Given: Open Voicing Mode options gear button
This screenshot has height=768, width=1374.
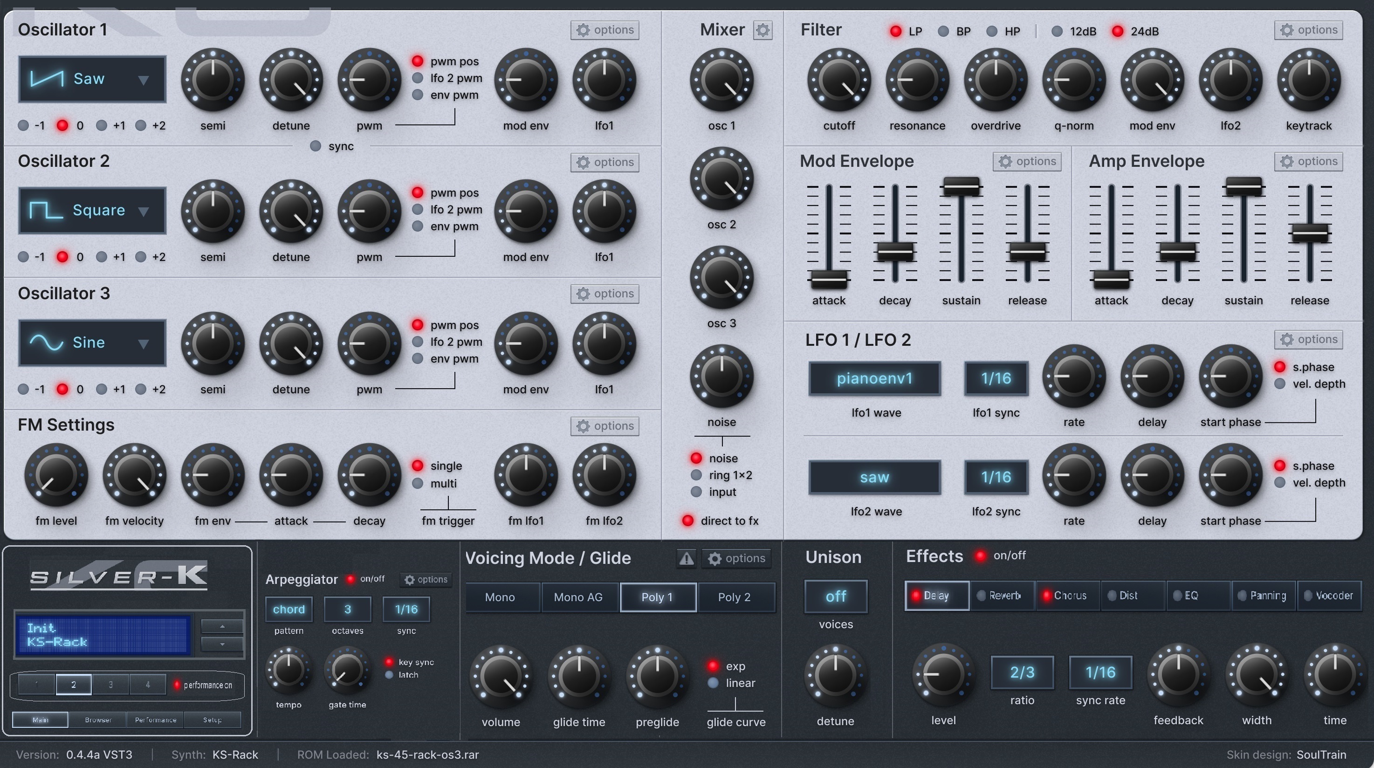Looking at the screenshot, I should (736, 558).
